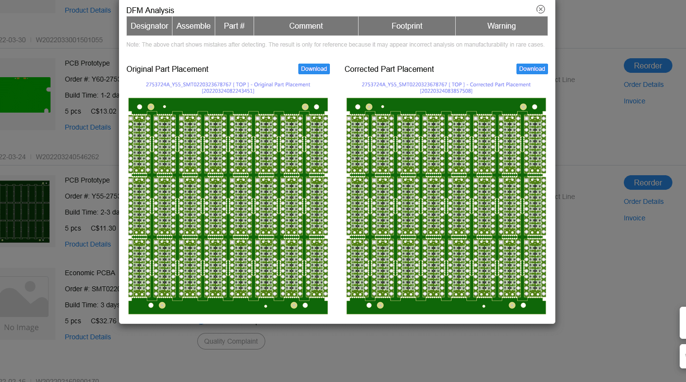This screenshot has width=686, height=382.
Task: Click the Designator column header
Action: (x=150, y=26)
